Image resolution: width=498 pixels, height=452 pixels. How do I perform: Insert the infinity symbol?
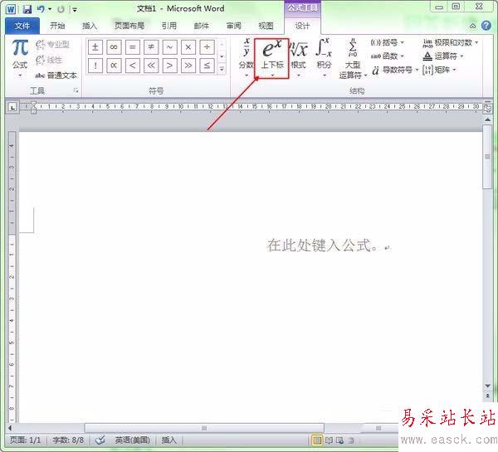click(x=114, y=47)
